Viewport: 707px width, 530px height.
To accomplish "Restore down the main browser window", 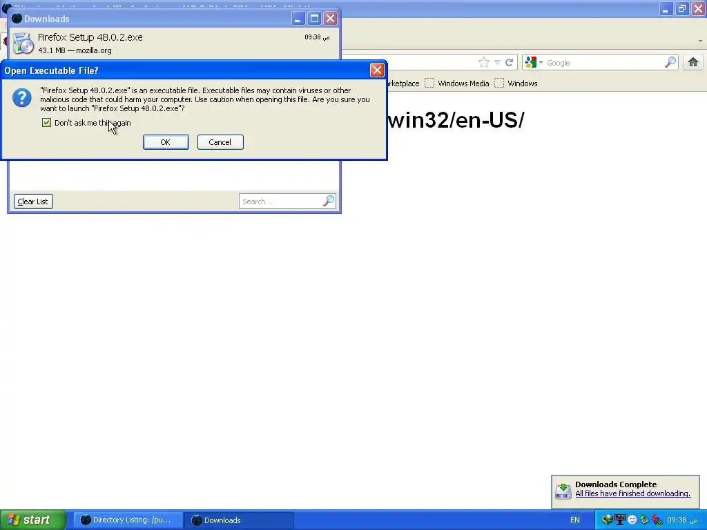I will pyautogui.click(x=681, y=8).
